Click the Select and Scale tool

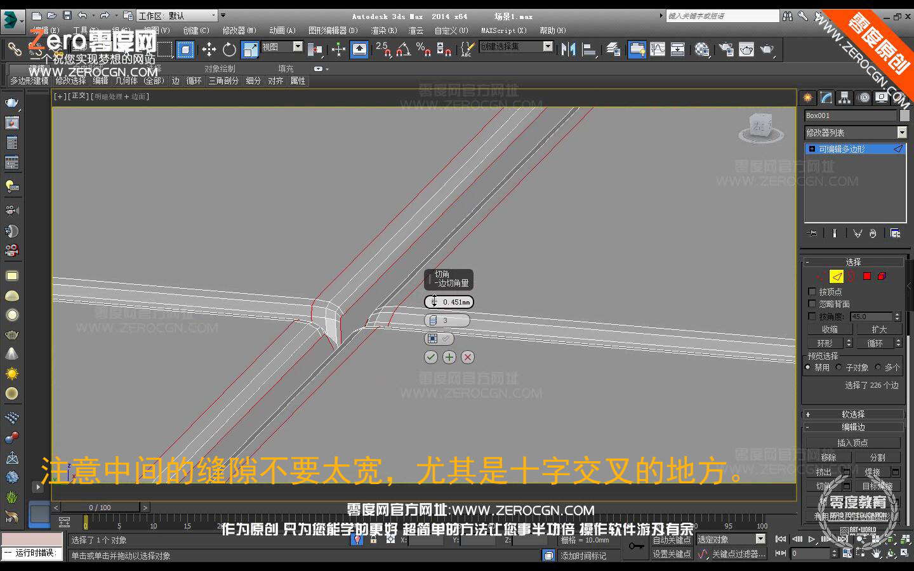[250, 49]
